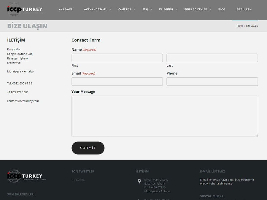
Task: Expand the Work and Travel submenu arrow
Action: click(x=110, y=9)
